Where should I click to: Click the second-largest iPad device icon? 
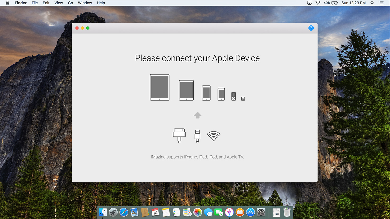pos(186,90)
